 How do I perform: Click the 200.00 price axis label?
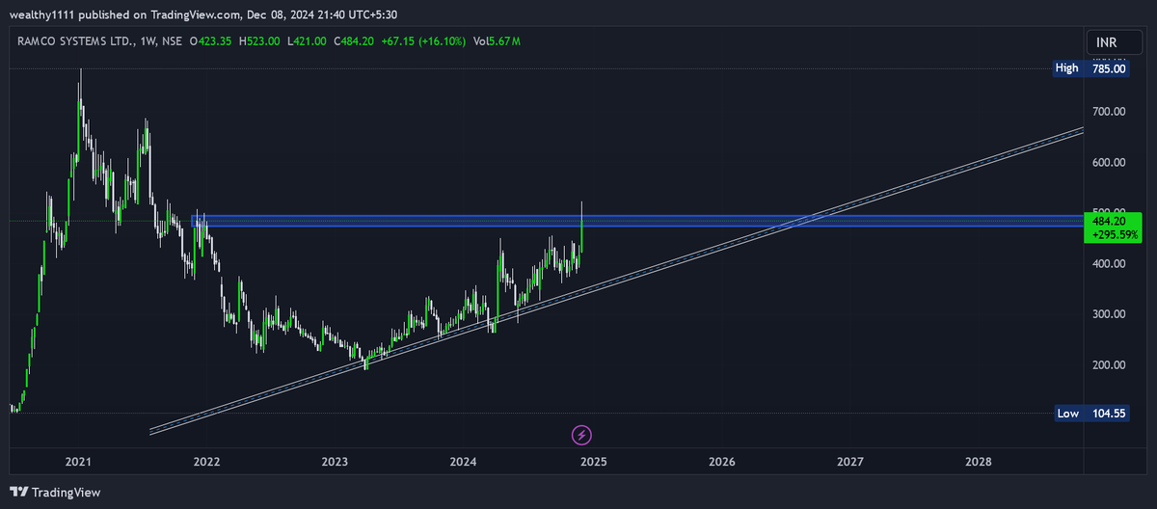[1108, 364]
